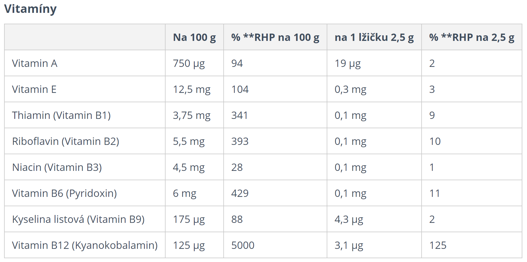
Task: Select the 4,3 µg value cell
Action: point(349,220)
